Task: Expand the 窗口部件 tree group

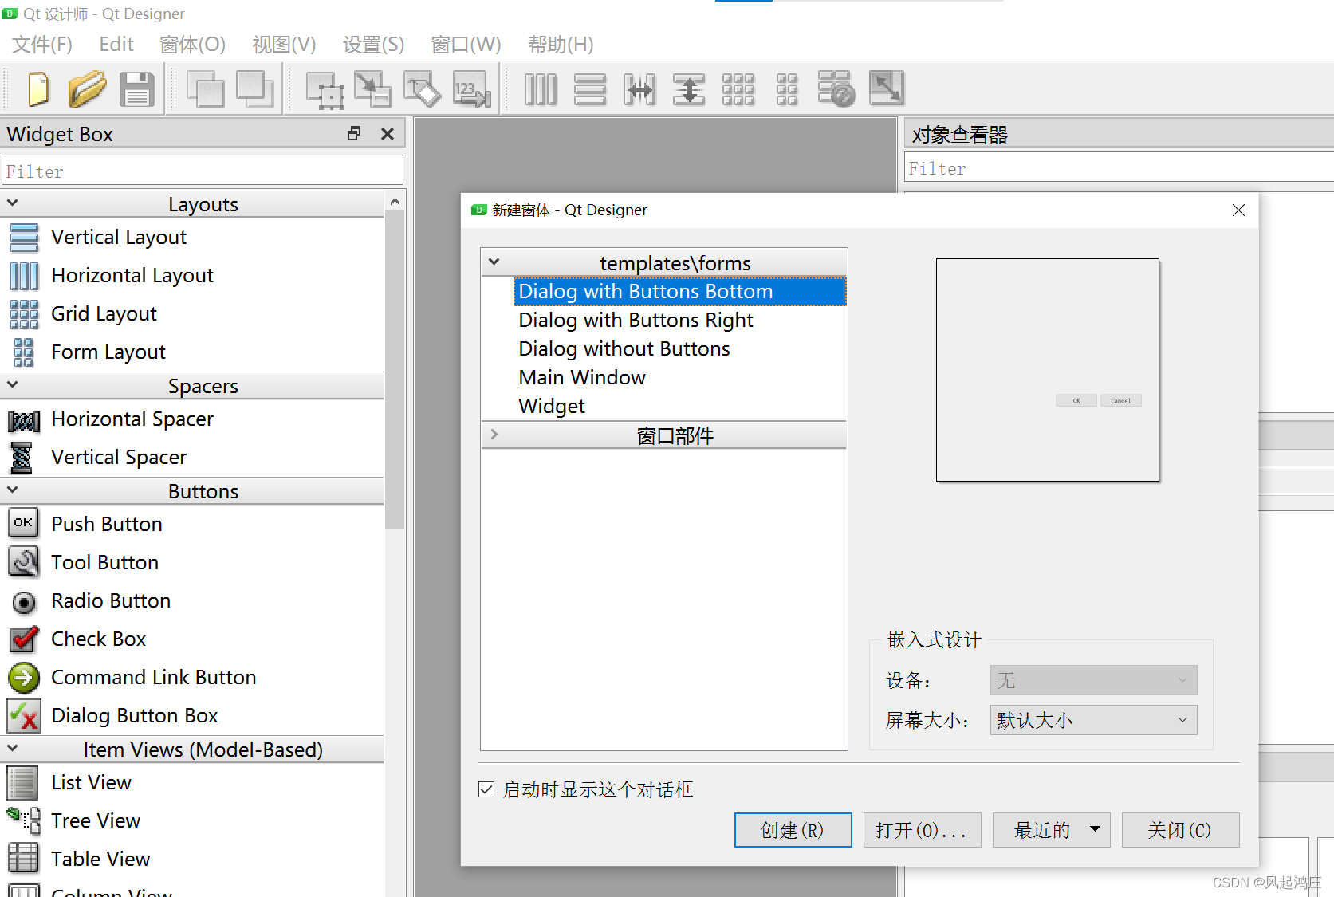Action: point(494,435)
